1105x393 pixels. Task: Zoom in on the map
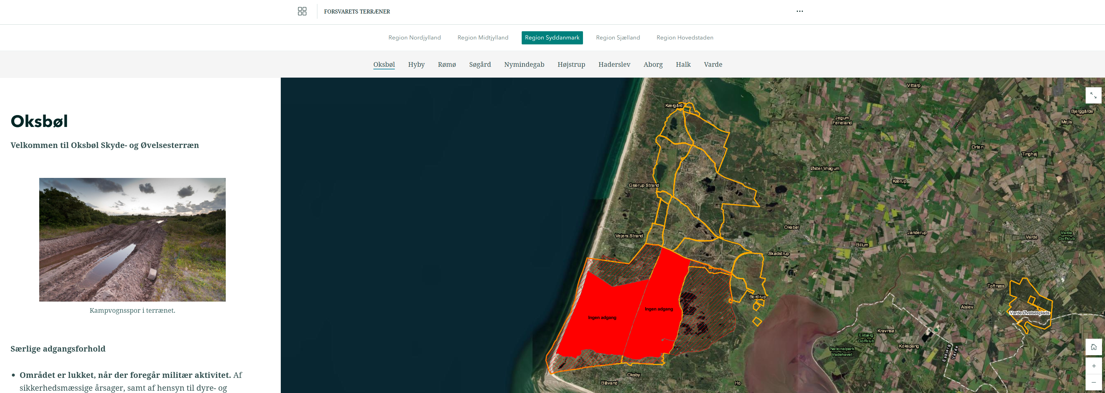click(1093, 366)
